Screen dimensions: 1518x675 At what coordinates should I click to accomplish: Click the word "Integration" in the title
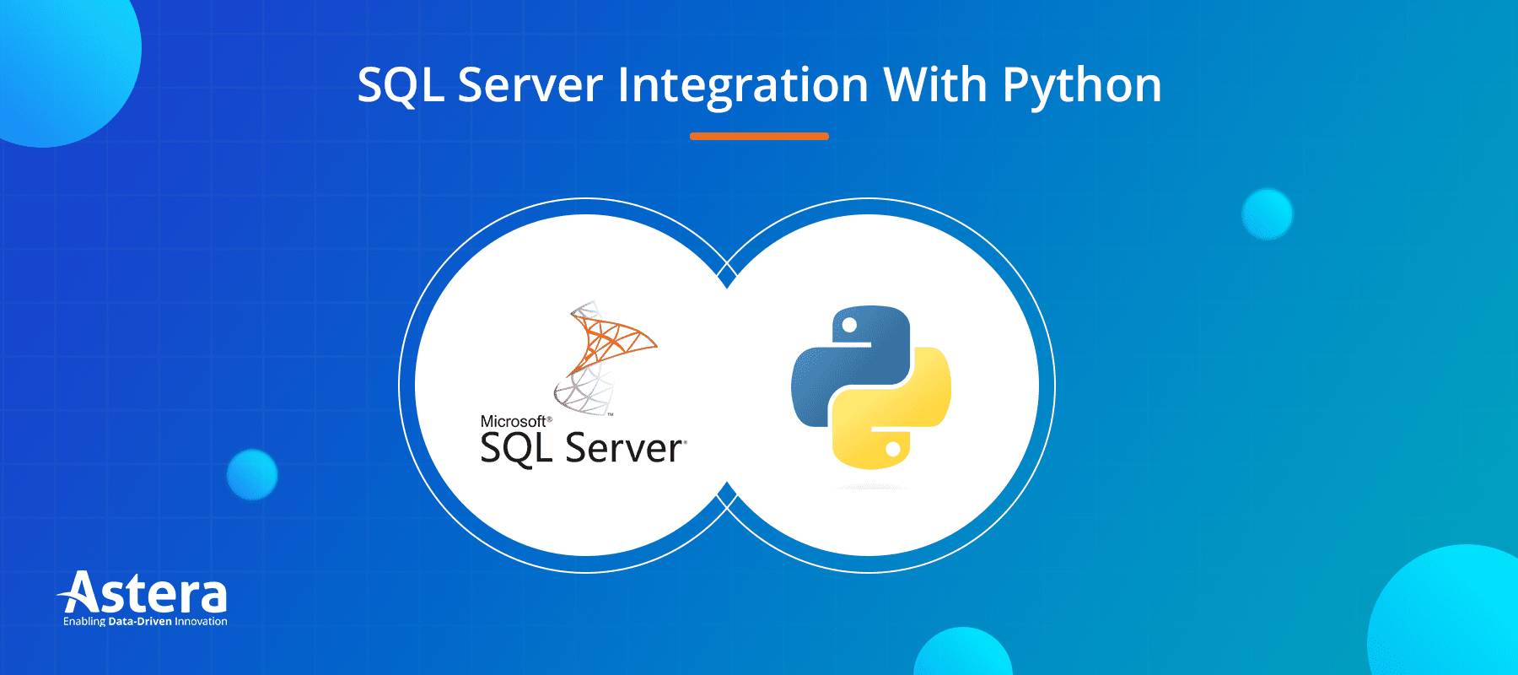742,86
